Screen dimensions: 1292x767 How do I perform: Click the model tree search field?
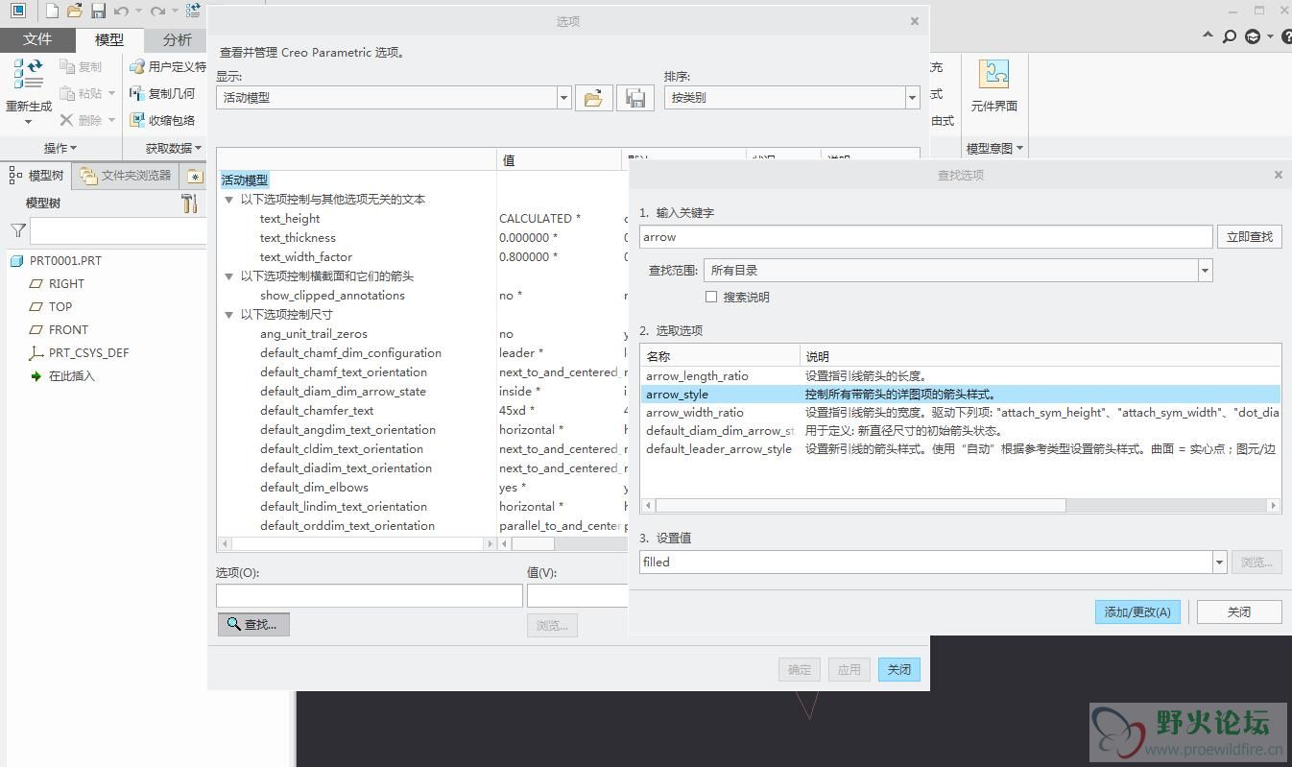pos(119,230)
